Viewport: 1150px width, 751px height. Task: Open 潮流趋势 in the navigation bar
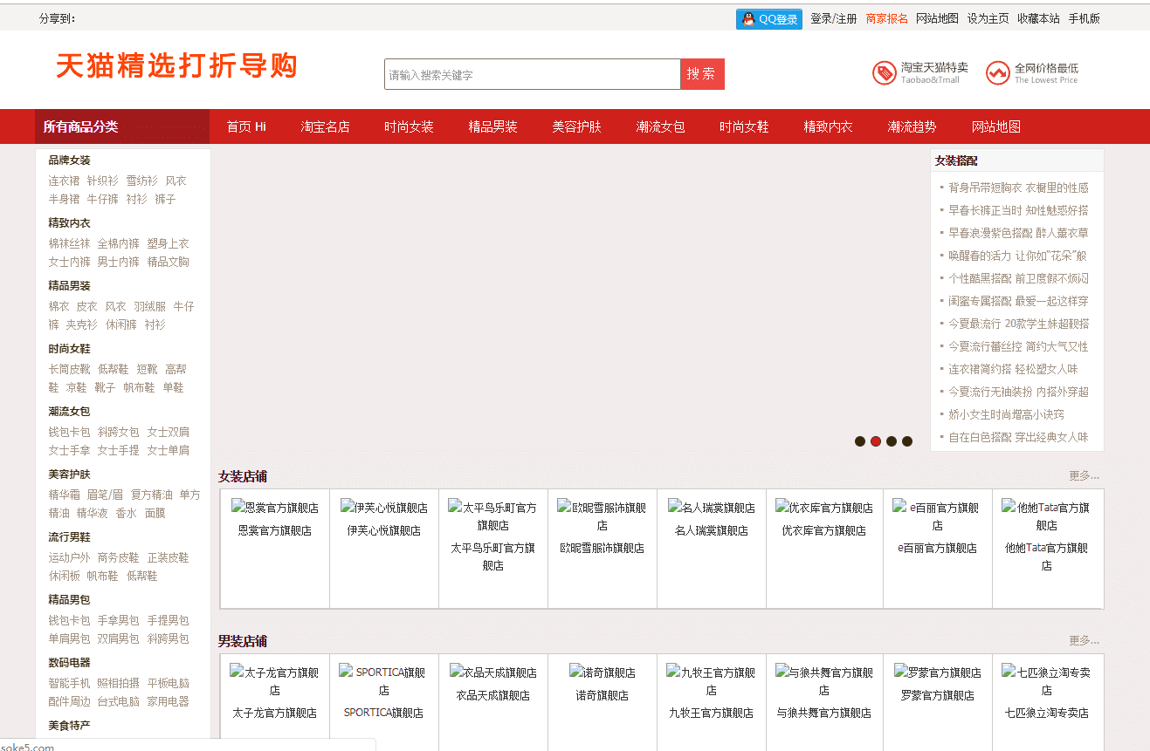[x=912, y=126]
